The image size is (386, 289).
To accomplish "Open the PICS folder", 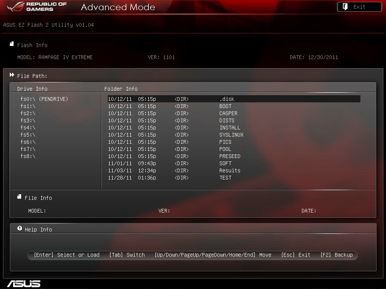I will (225, 142).
